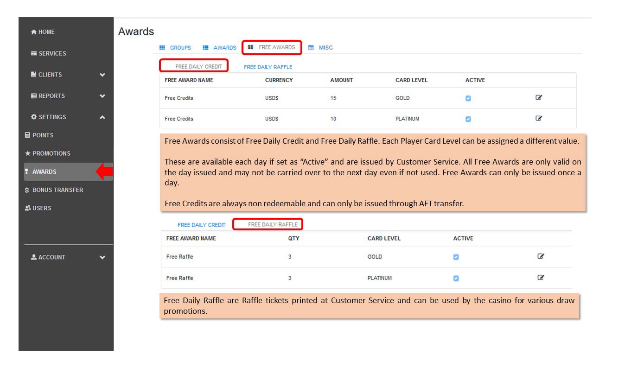
Task: Expand the Clients menu chevron
Action: tap(102, 75)
